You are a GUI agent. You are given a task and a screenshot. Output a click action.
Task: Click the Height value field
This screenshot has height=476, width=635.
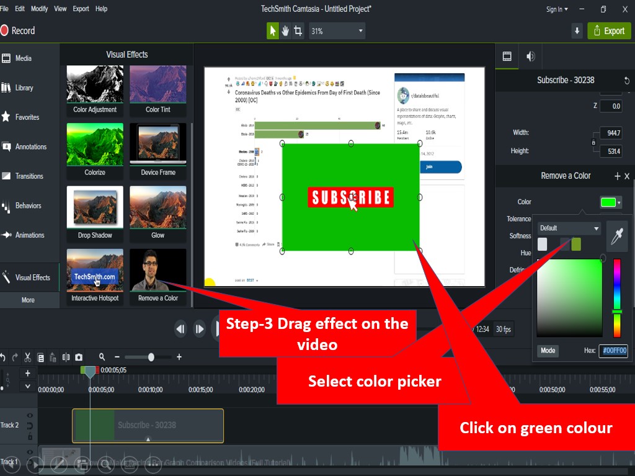[x=611, y=151]
